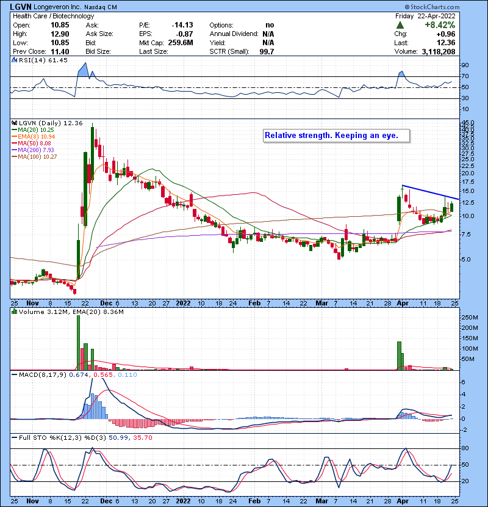Click the LGVN ticker symbol in the header
The height and width of the screenshot is (507, 488).
pos(21,7)
